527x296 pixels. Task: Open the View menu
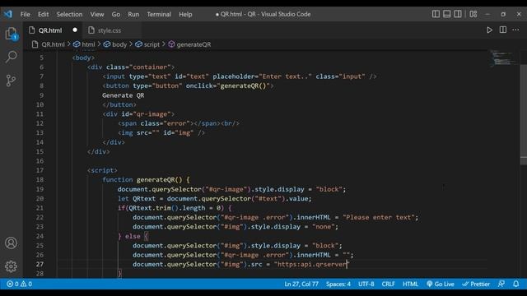point(97,14)
